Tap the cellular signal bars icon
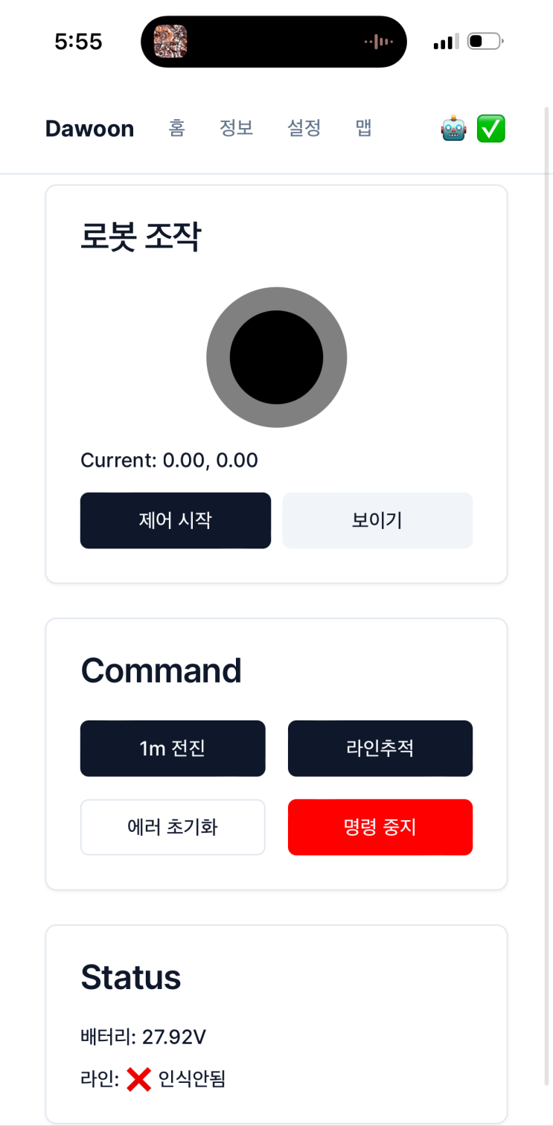553x1126 pixels. pos(446,42)
